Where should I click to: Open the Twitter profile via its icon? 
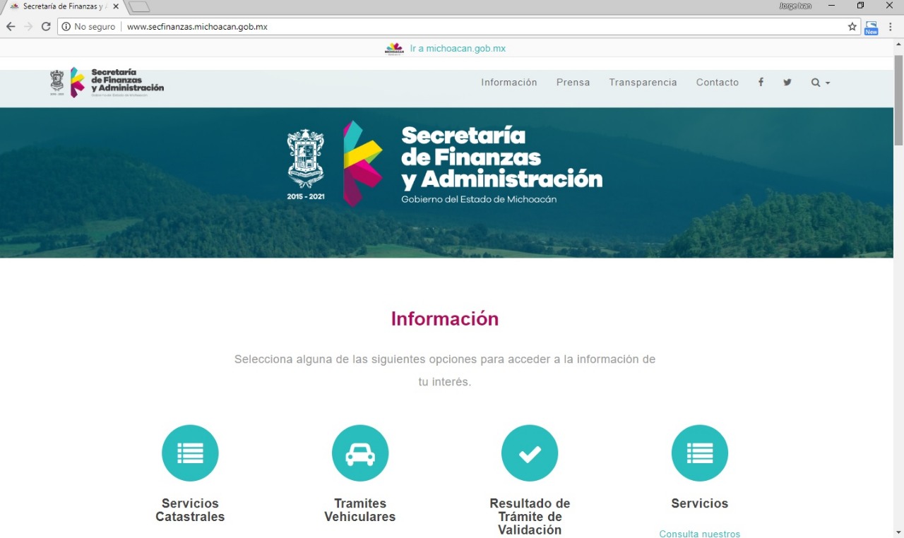pos(787,83)
